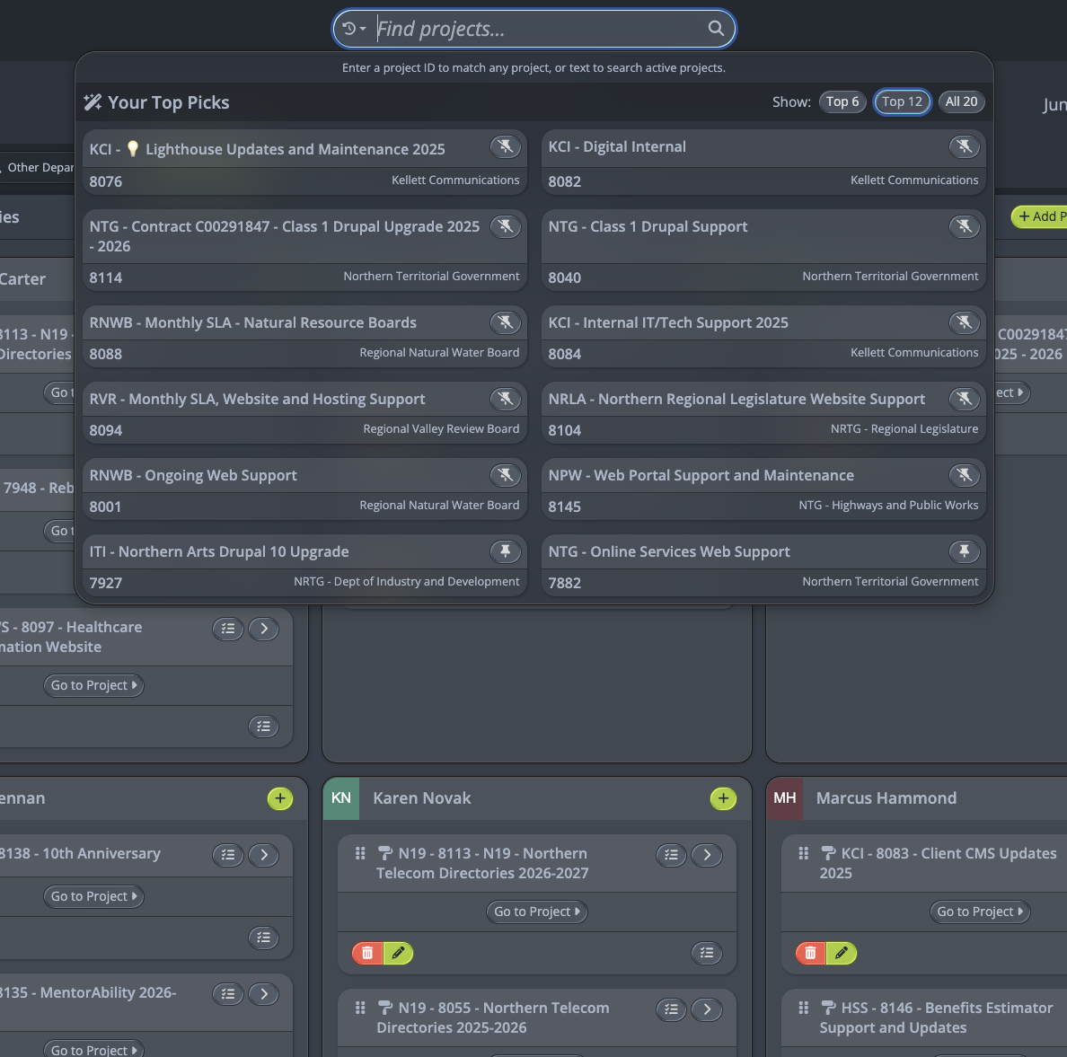Unpin NRLA Legislature Website Support

[x=964, y=399]
